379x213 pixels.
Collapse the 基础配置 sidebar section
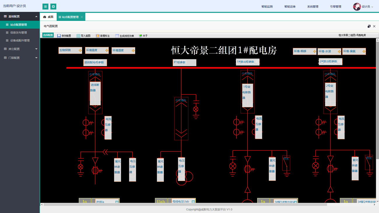click(x=36, y=17)
